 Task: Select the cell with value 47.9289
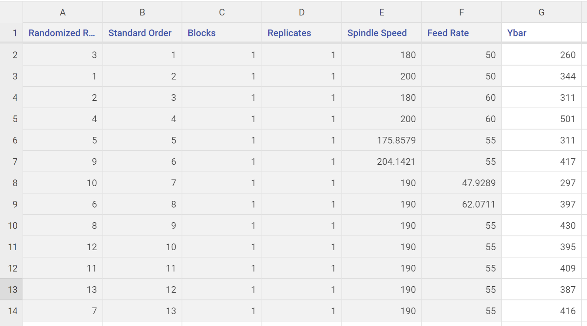[462, 183]
